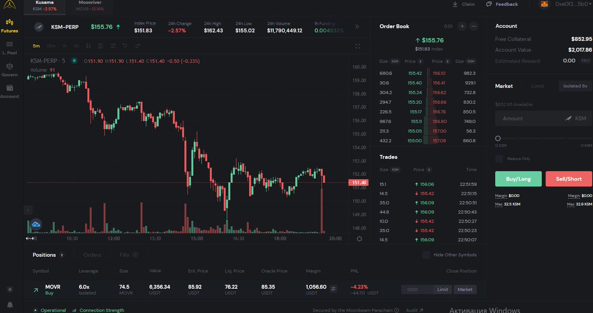This screenshot has width=593, height=313.
Task: Enable the Reduce Only checkbox
Action: (499, 159)
